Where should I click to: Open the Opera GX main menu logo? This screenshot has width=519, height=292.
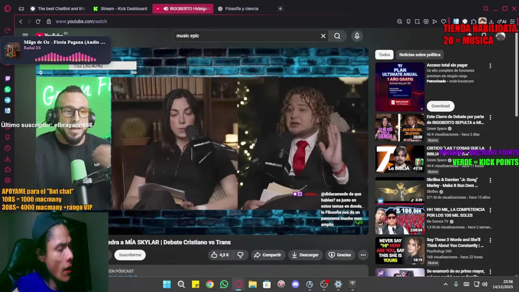pyautogui.click(x=7, y=9)
